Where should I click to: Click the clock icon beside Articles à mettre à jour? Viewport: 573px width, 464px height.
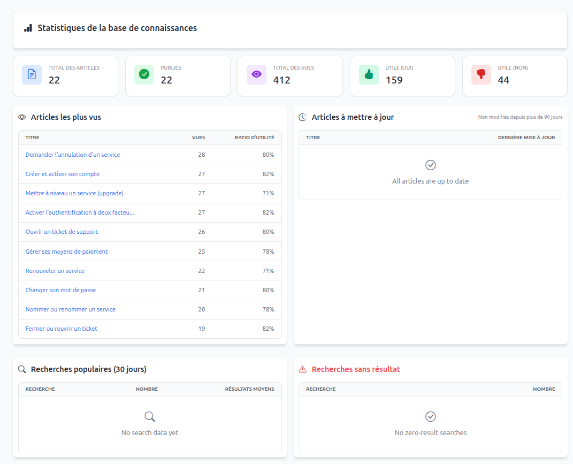(x=302, y=117)
